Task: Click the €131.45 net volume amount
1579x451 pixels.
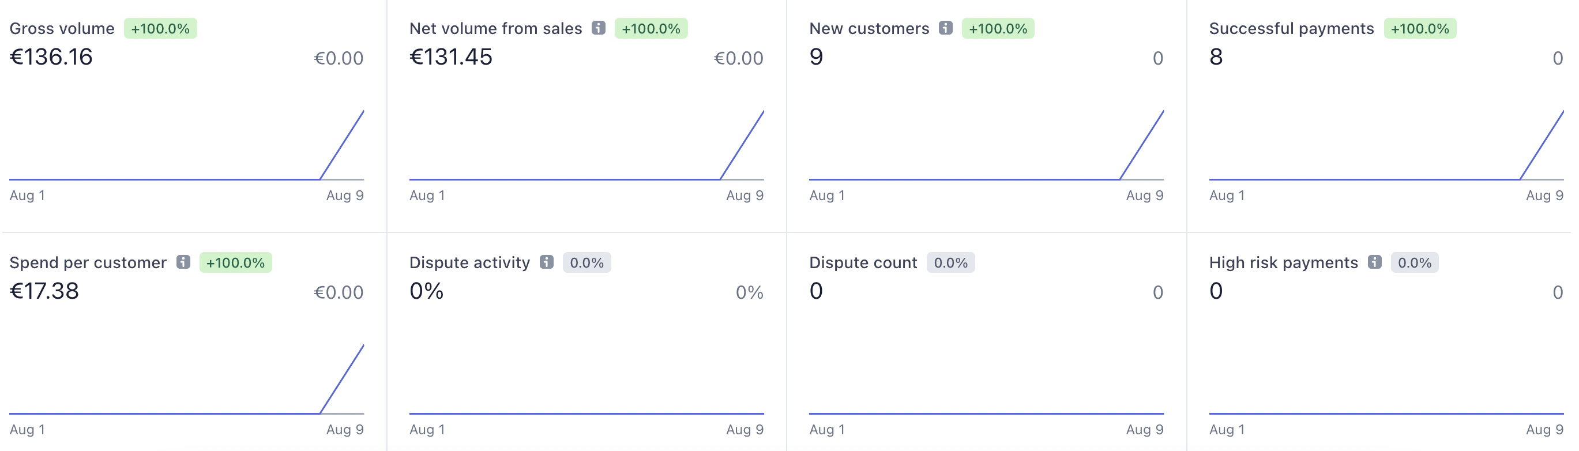Action: pyautogui.click(x=451, y=57)
